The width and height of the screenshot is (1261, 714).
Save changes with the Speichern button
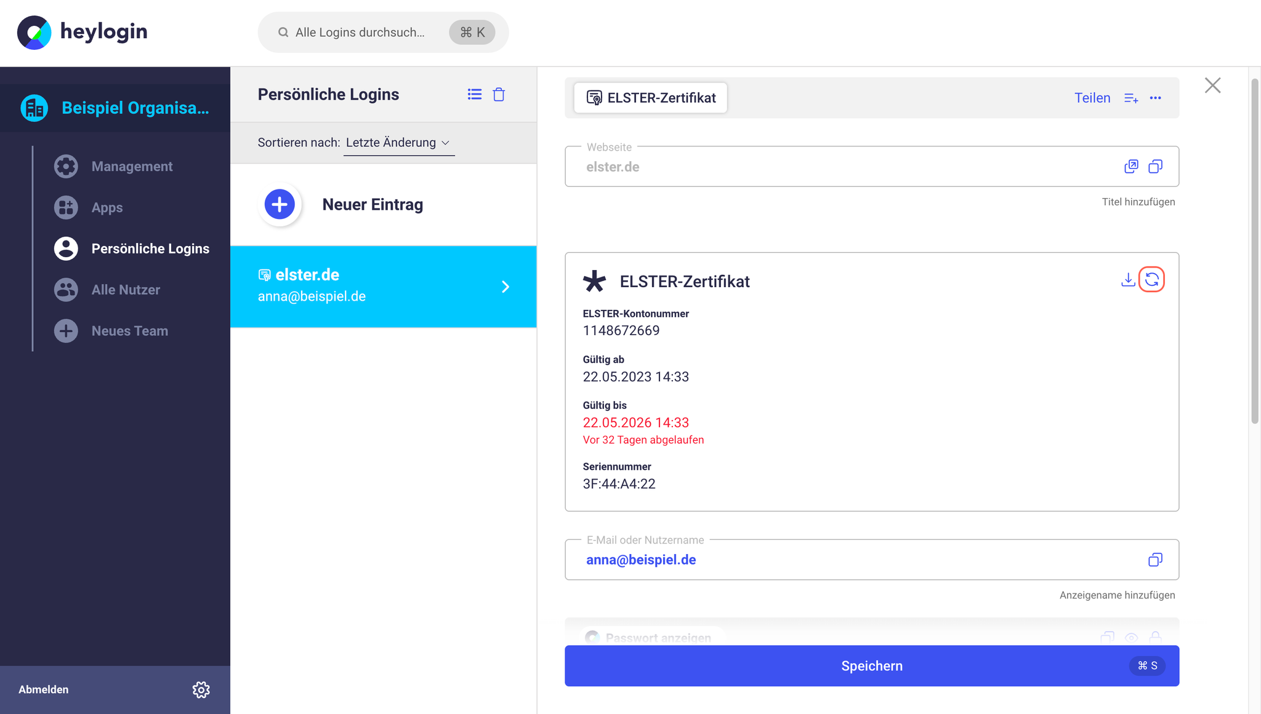[871, 666]
